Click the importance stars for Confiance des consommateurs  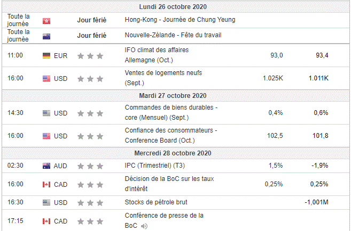(90, 136)
